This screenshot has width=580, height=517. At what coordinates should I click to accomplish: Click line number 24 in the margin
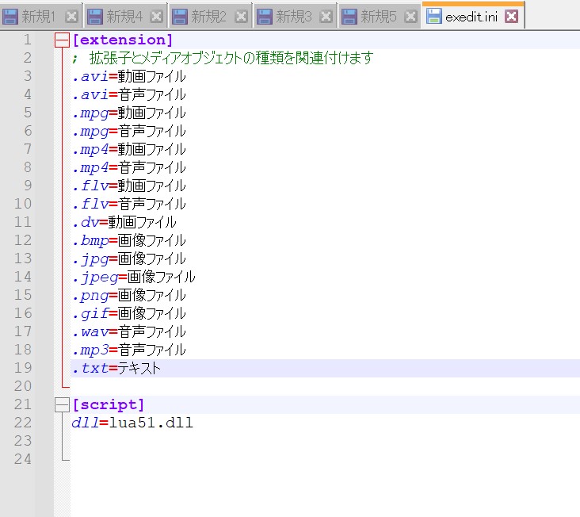pyautogui.click(x=23, y=459)
